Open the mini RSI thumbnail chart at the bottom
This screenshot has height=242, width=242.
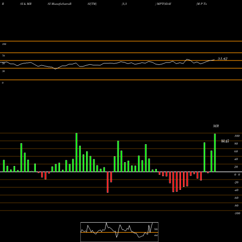click(x=120, y=232)
